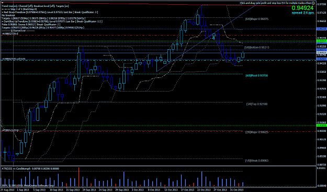Click the '1 Sep 2013' date label

point(23,190)
